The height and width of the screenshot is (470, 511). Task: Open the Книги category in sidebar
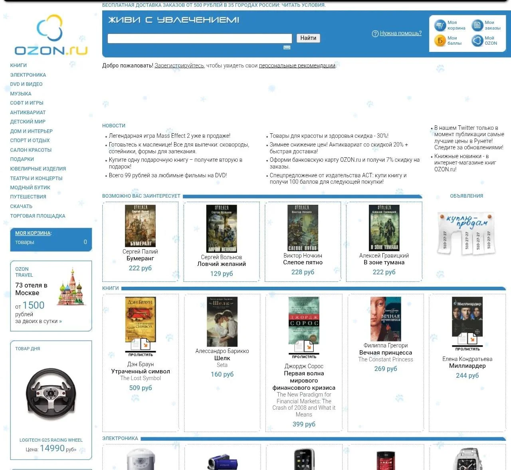18,65
